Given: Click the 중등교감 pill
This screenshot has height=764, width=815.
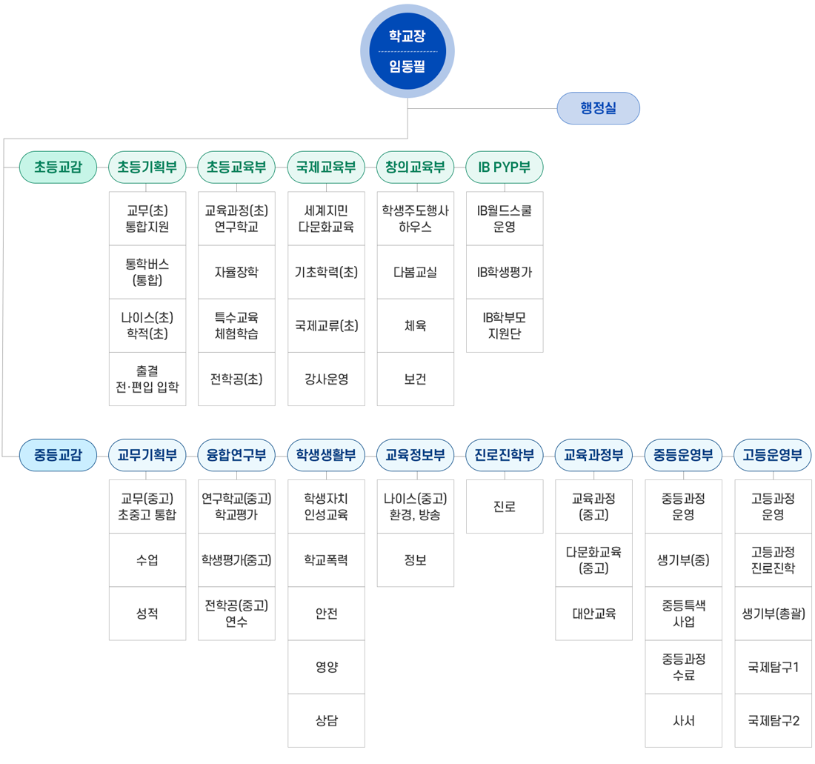Looking at the screenshot, I should 58,455.
